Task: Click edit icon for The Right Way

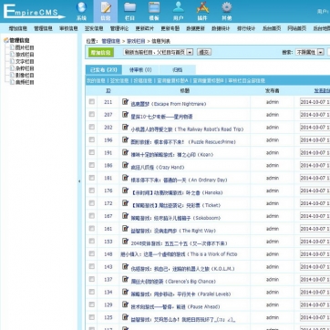Action: [x=125, y=229]
